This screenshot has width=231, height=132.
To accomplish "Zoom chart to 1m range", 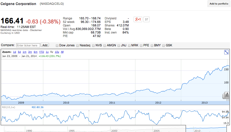I will click(x=24, y=52).
